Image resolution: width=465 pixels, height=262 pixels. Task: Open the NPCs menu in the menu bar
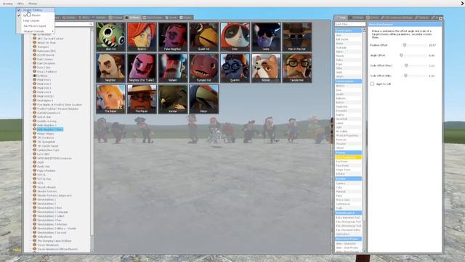(20, 4)
